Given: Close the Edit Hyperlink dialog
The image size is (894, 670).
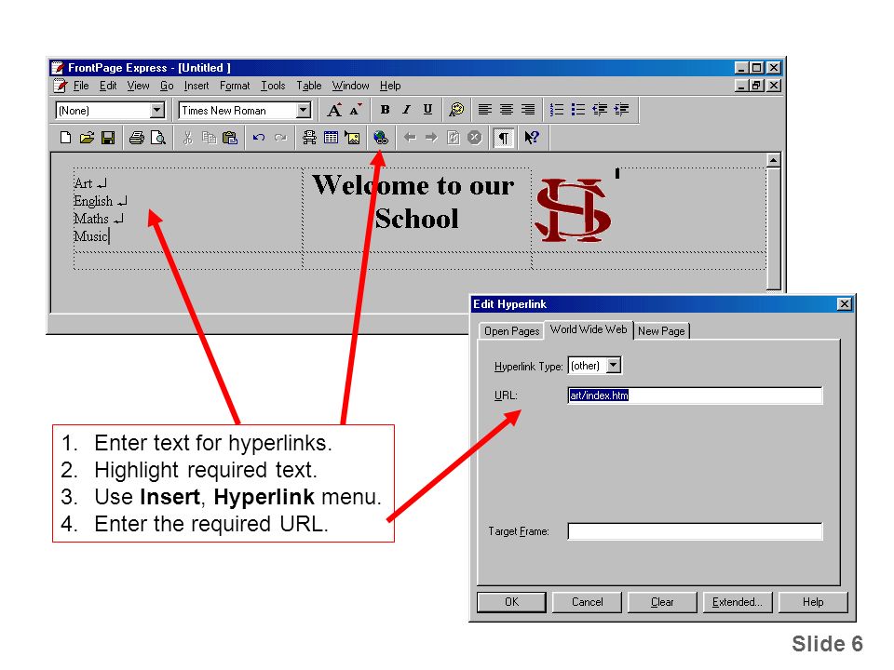Looking at the screenshot, I should point(845,304).
